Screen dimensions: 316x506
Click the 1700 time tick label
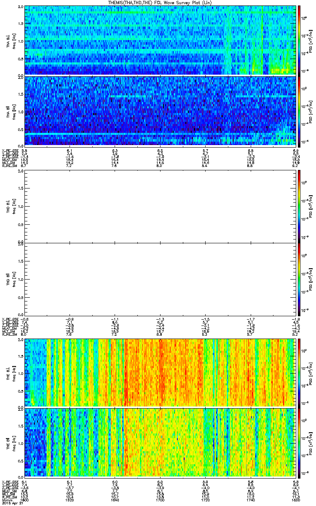[160, 500]
